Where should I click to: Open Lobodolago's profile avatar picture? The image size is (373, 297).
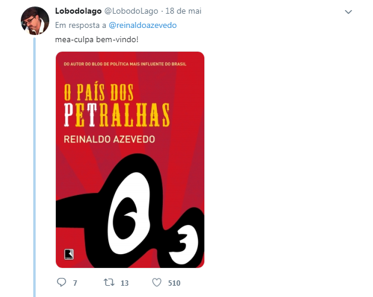pyautogui.click(x=35, y=21)
